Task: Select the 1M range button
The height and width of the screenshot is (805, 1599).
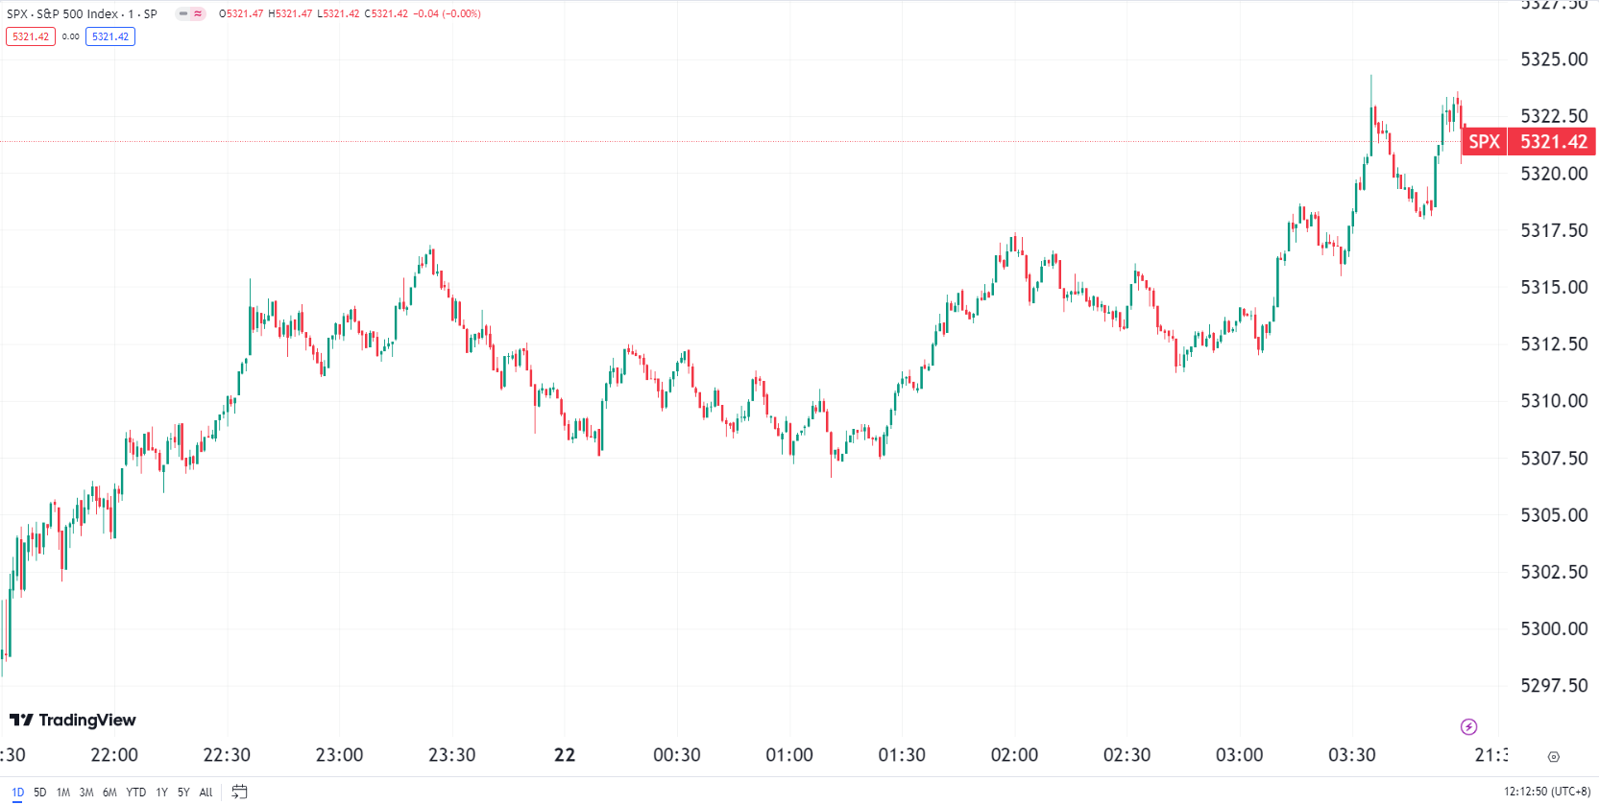Action: (x=63, y=793)
